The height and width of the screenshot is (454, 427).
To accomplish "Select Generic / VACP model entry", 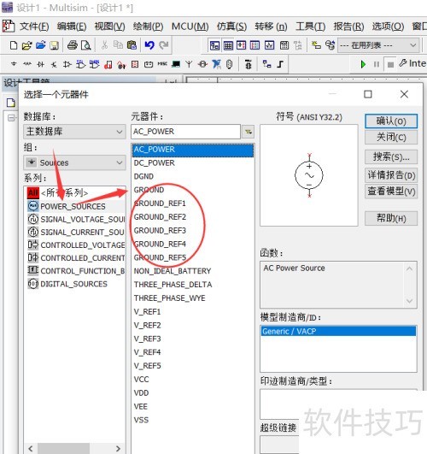I will coord(338,331).
